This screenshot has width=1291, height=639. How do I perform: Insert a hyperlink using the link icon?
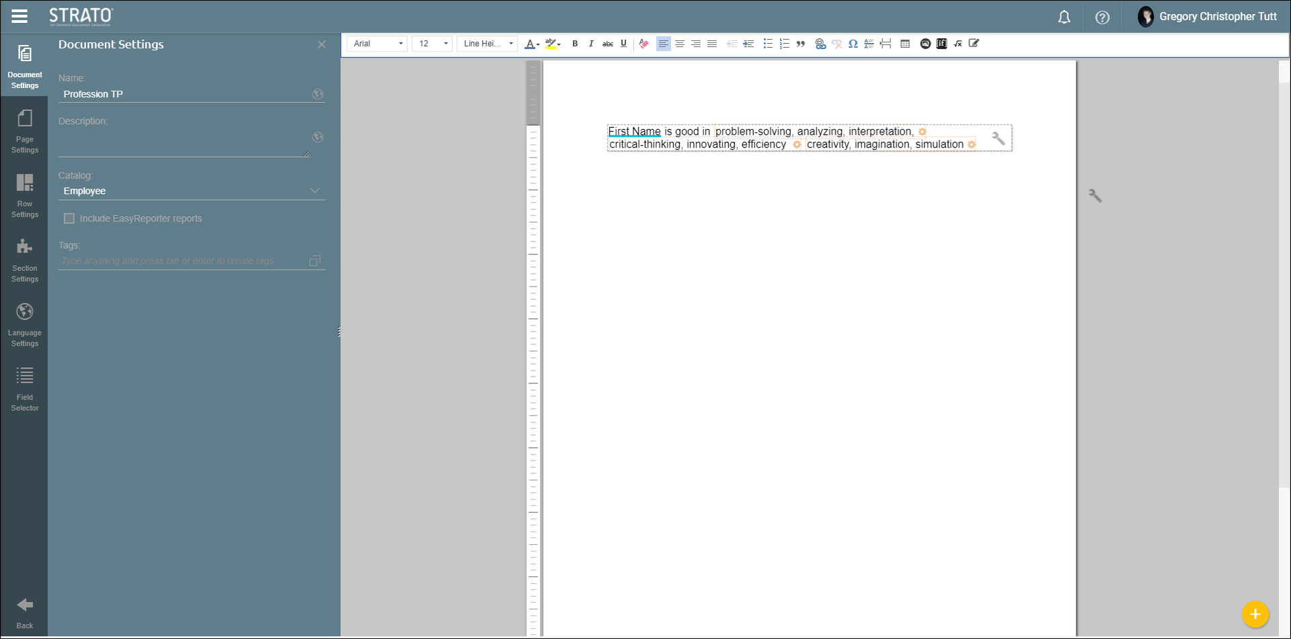pos(820,44)
